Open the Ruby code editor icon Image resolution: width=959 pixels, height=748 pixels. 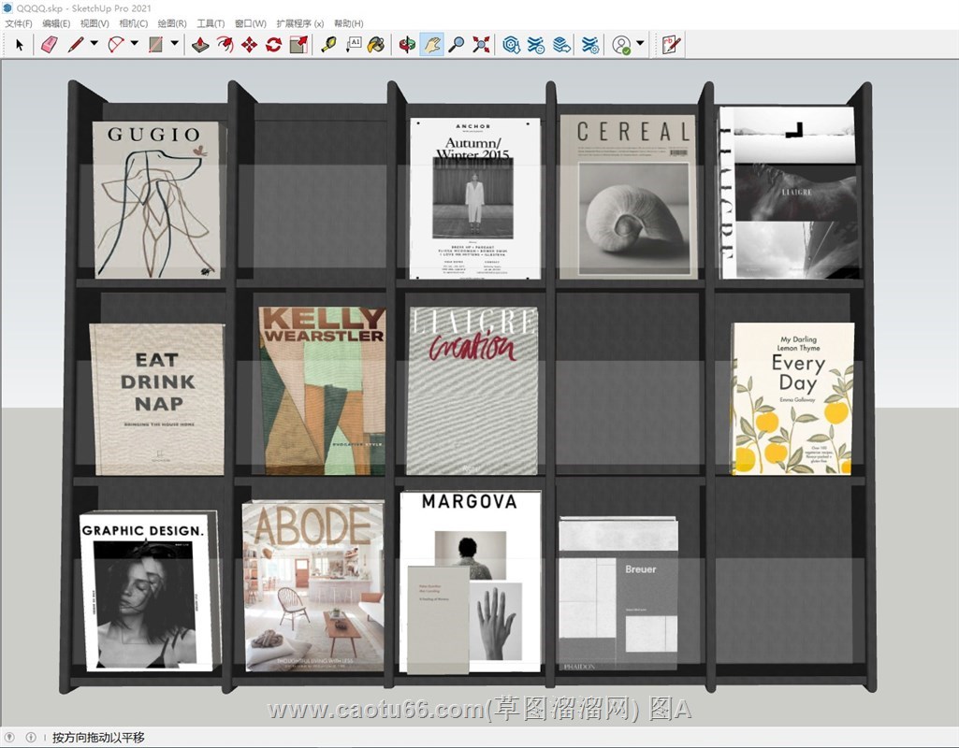coord(672,45)
